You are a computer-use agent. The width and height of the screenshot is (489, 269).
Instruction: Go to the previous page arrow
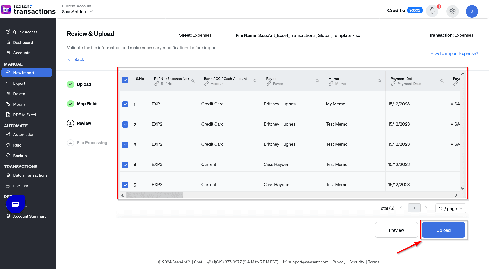401,208
